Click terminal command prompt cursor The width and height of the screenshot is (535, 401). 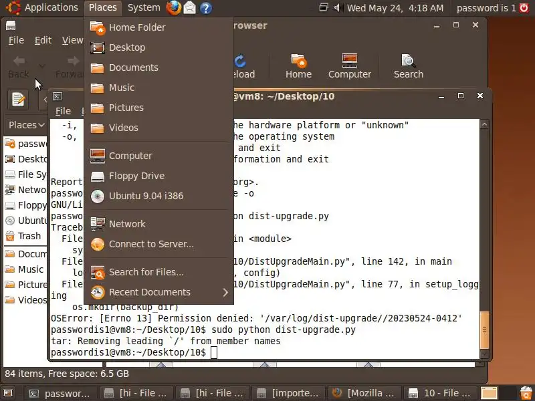[x=214, y=353]
